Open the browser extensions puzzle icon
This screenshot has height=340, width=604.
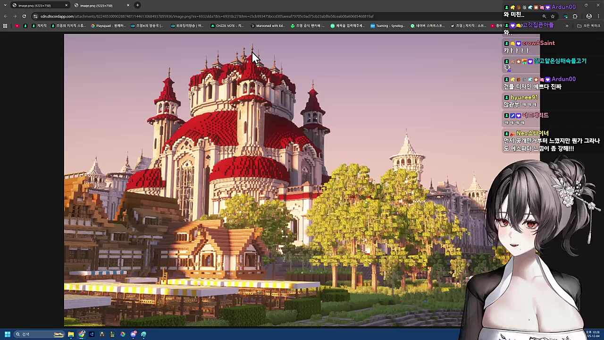[x=575, y=16]
